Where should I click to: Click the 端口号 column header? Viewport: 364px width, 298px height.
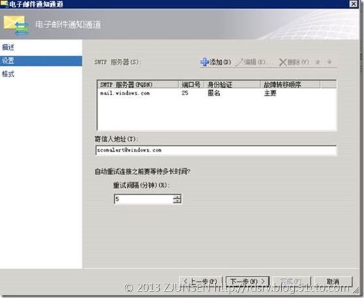(191, 85)
